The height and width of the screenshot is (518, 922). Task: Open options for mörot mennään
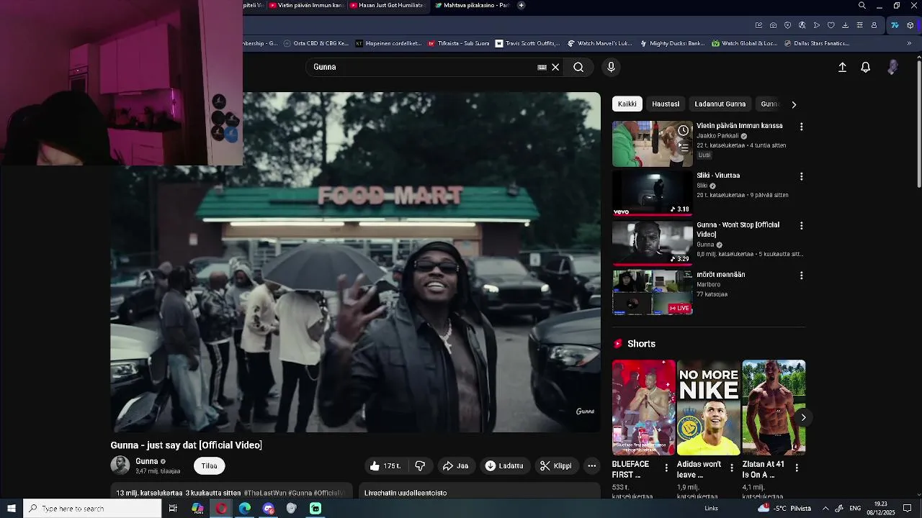click(801, 276)
